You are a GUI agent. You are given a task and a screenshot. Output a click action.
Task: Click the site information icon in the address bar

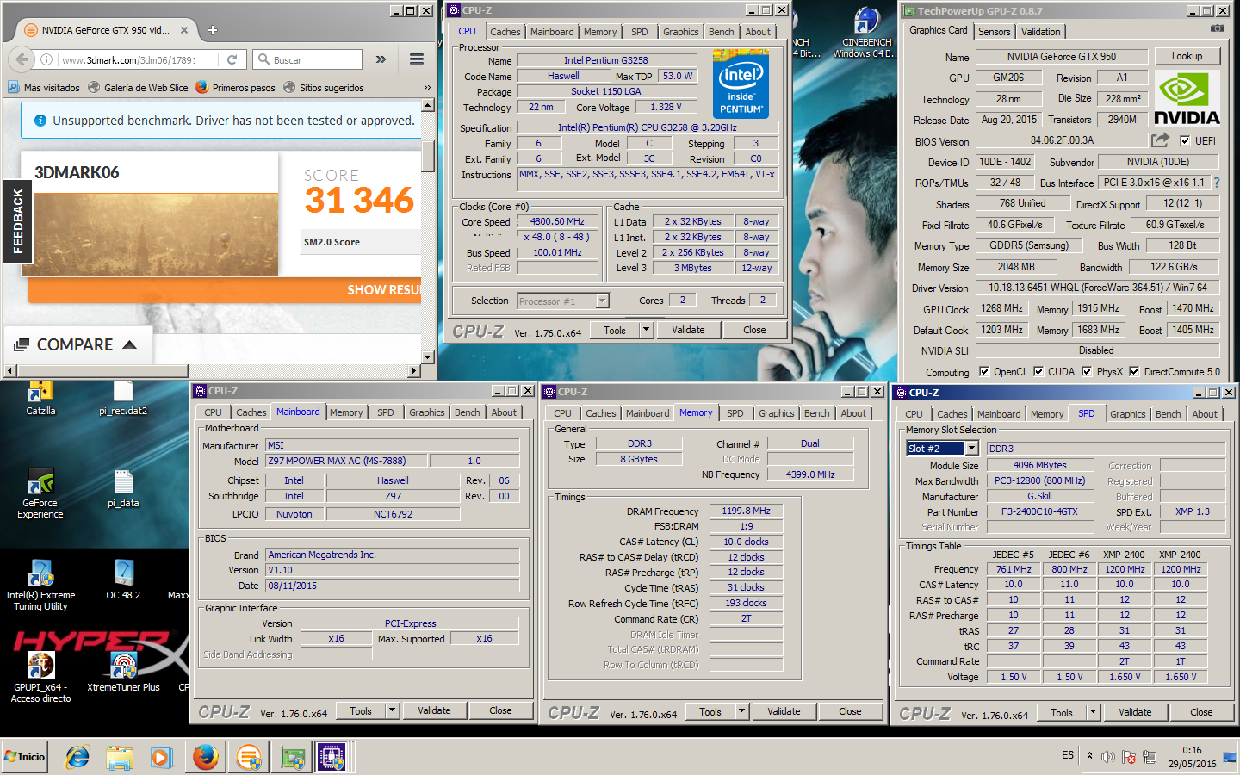46,59
